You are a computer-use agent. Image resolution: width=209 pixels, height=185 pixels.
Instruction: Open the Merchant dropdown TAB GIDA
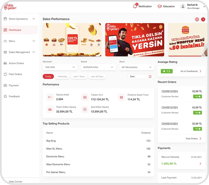tap(60, 67)
